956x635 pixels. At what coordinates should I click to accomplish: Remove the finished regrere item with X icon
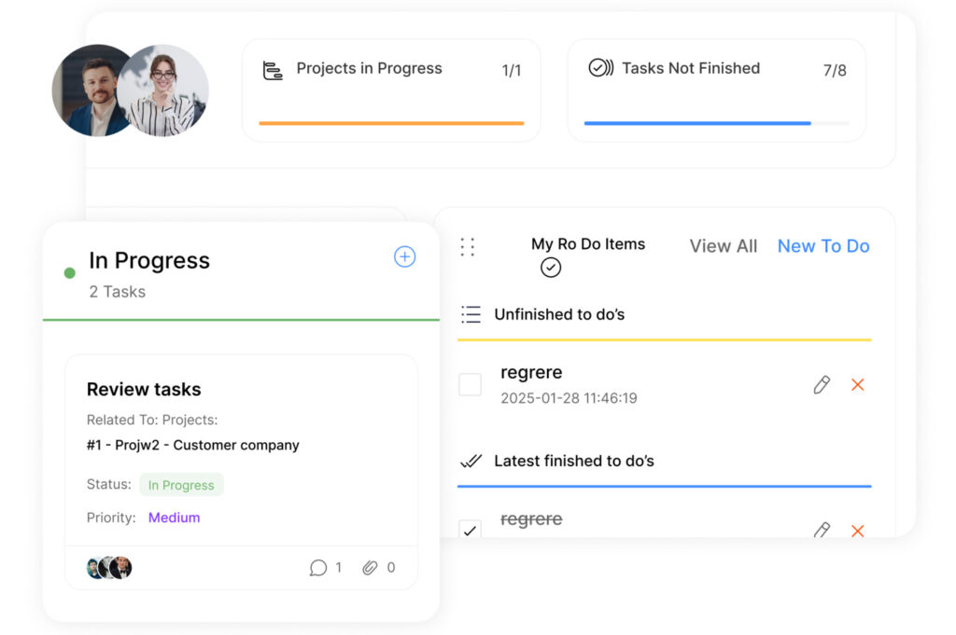pyautogui.click(x=858, y=531)
